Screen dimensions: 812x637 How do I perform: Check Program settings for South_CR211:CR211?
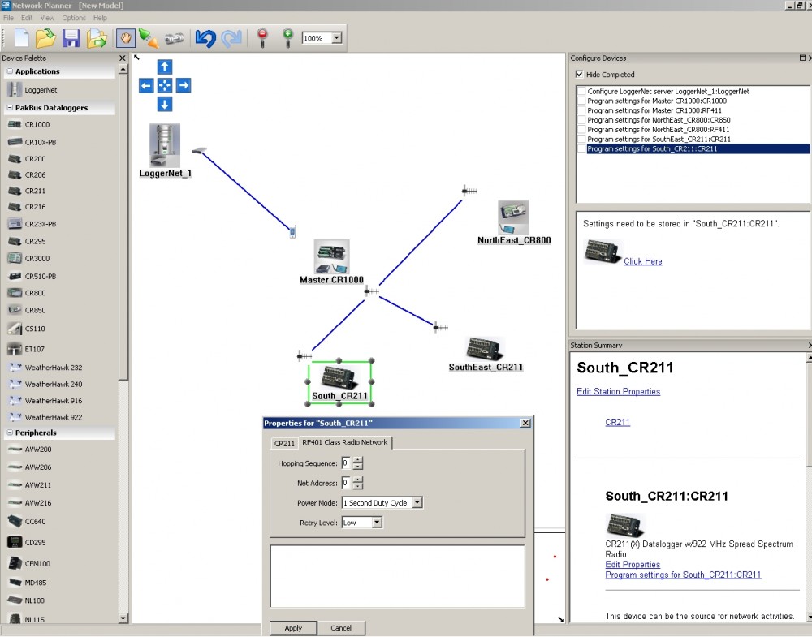[581, 149]
